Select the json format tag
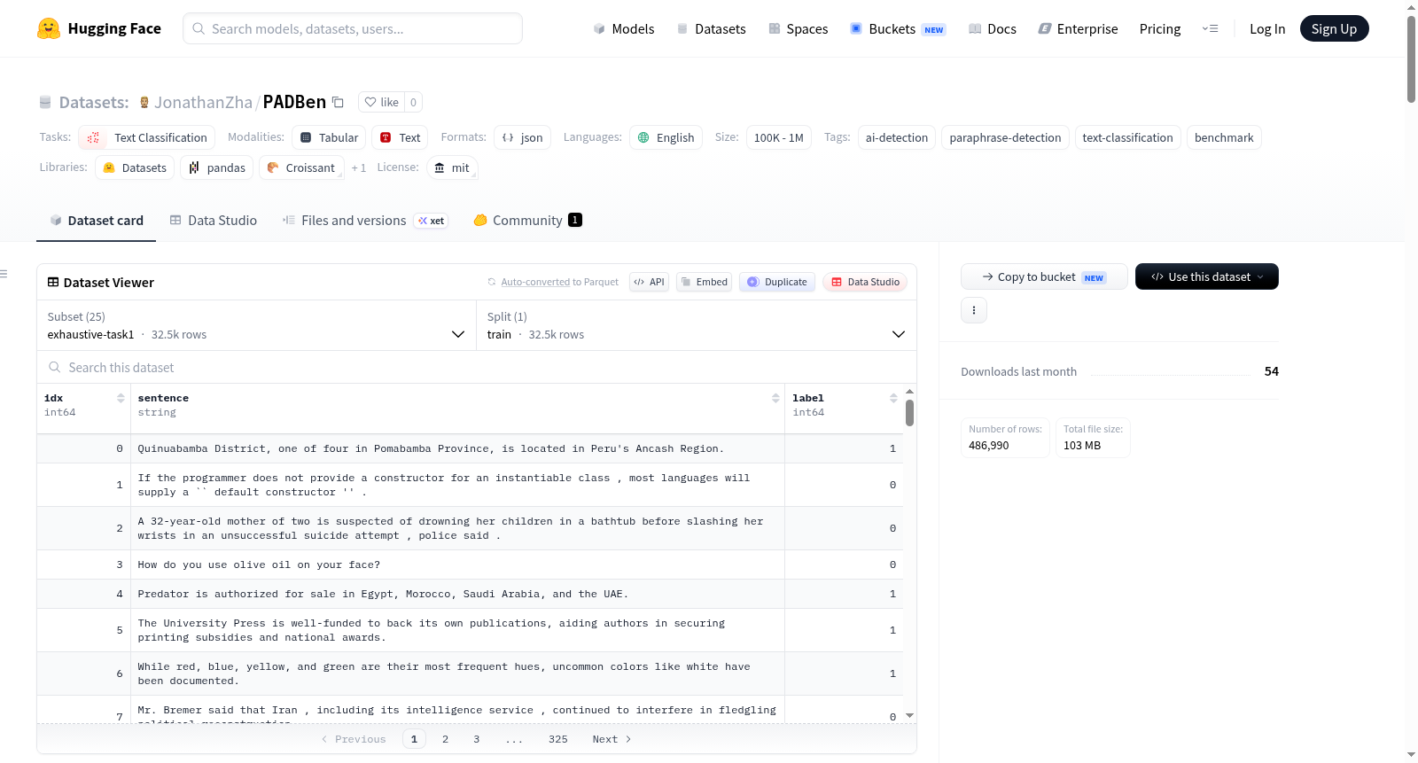This screenshot has width=1418, height=763. (522, 137)
